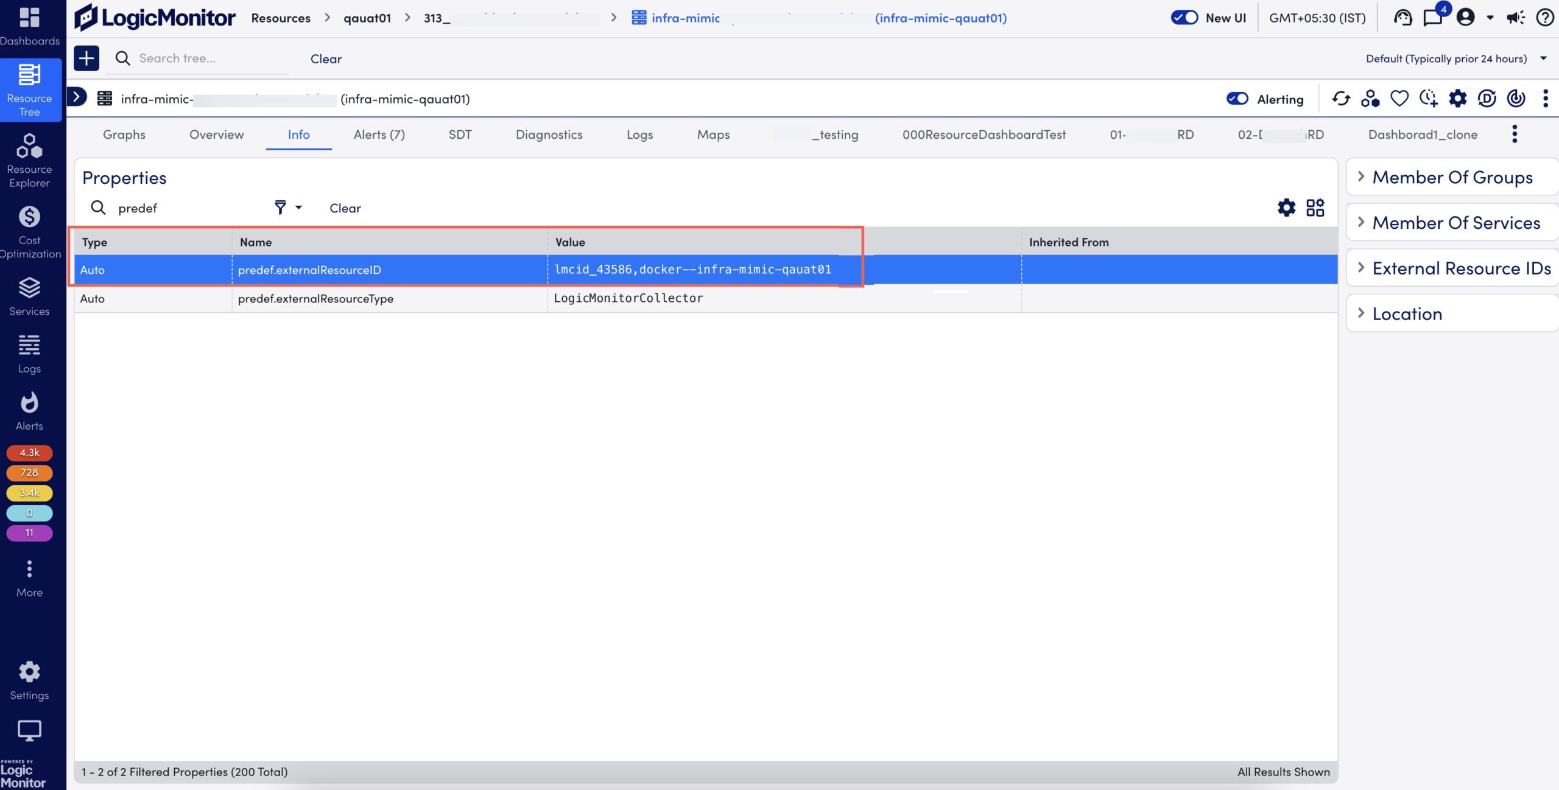
Task: Click Resources breadcrumb link
Action: tap(281, 18)
